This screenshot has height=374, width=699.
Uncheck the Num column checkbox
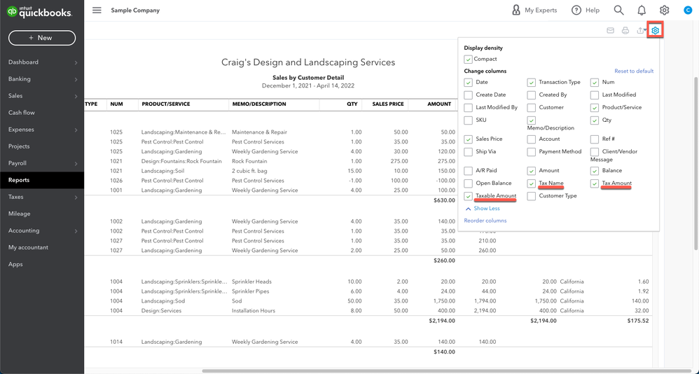click(x=594, y=83)
